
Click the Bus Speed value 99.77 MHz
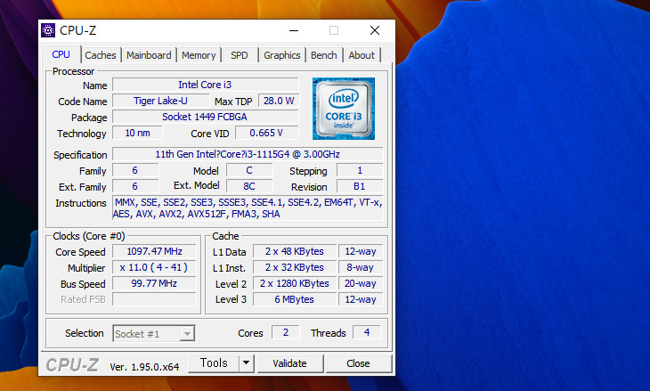point(154,283)
